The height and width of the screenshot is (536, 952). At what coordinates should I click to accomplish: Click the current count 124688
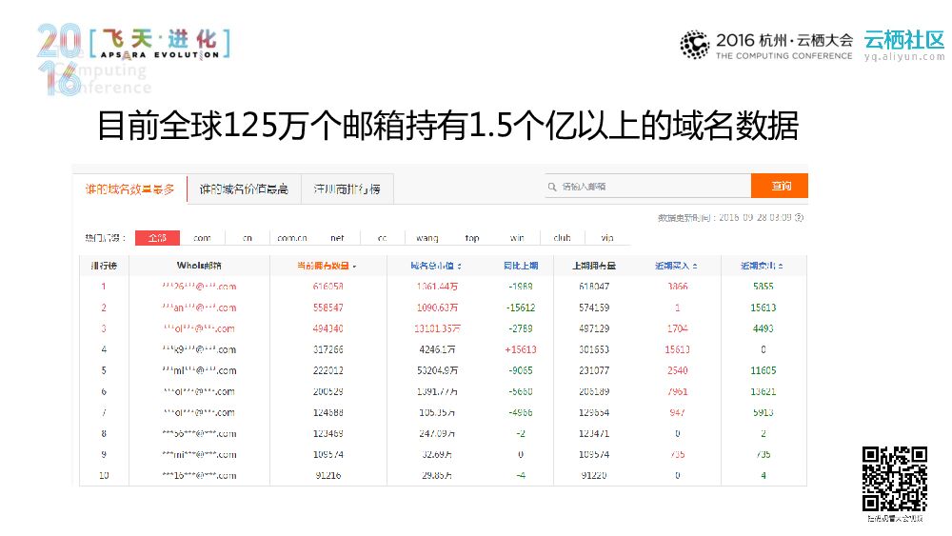[327, 413]
